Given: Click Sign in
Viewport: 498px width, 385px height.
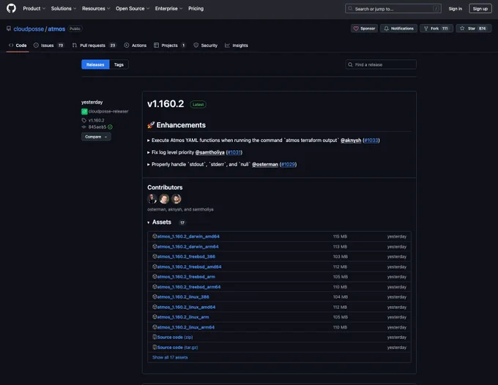Looking at the screenshot, I should click(455, 9).
